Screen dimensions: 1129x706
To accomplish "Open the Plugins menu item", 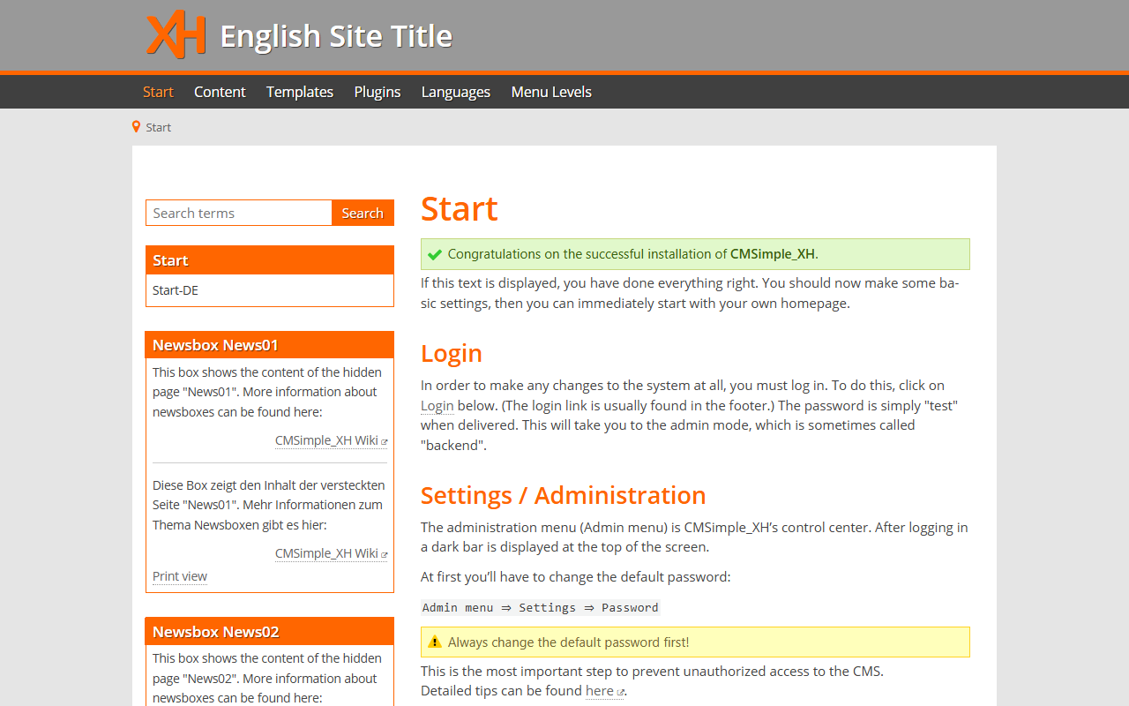I will tap(378, 92).
